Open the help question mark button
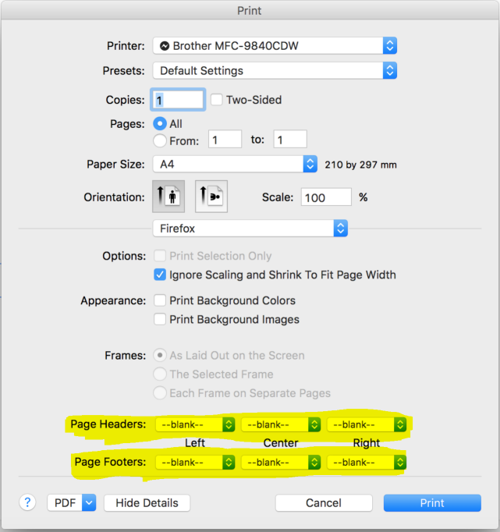This screenshot has height=532, width=500. point(27,502)
